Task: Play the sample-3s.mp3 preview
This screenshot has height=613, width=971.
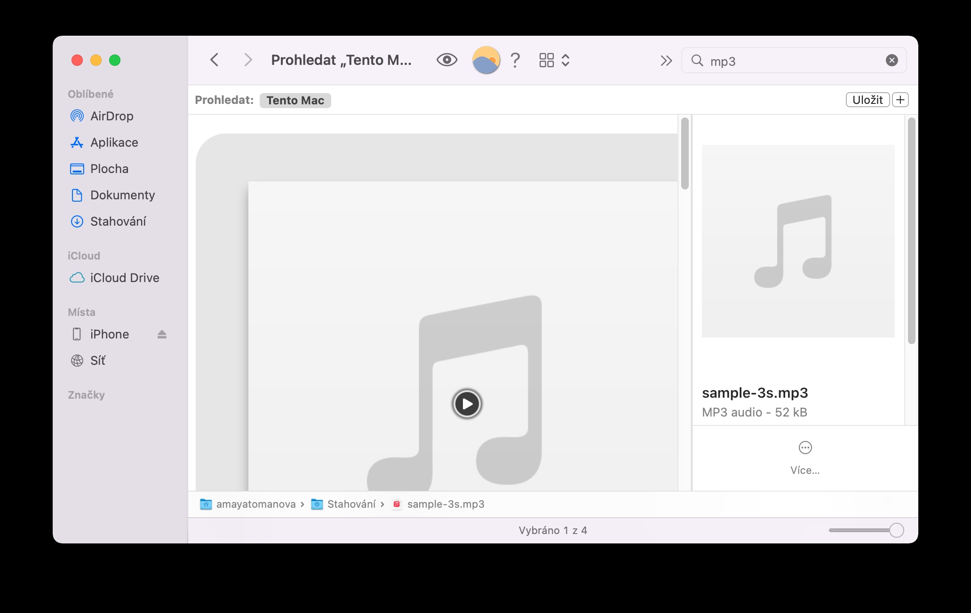Action: [467, 404]
